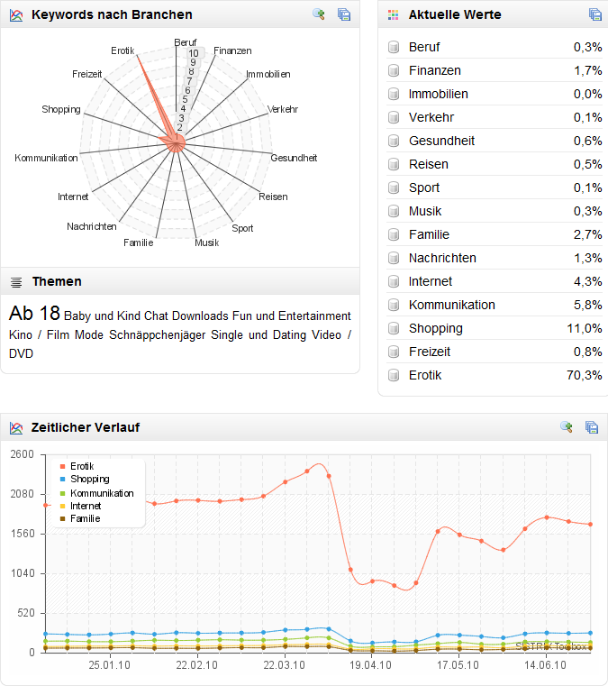Screen dimensions: 608x686
Task: Click the magnifier icon in Keywords nach Branchen header
Action: click(x=318, y=14)
